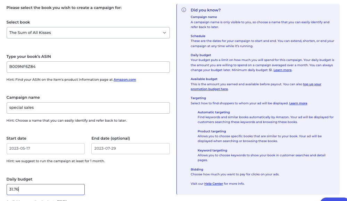This screenshot has height=201, width=347.
Task: Select the End date field
Action: pyautogui.click(x=131, y=149)
